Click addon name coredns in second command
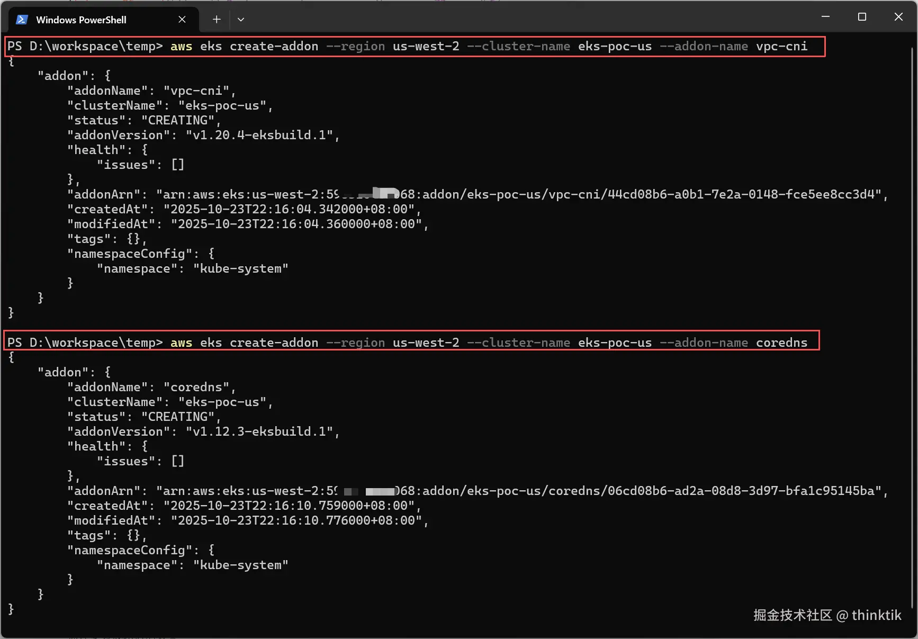 coord(781,343)
